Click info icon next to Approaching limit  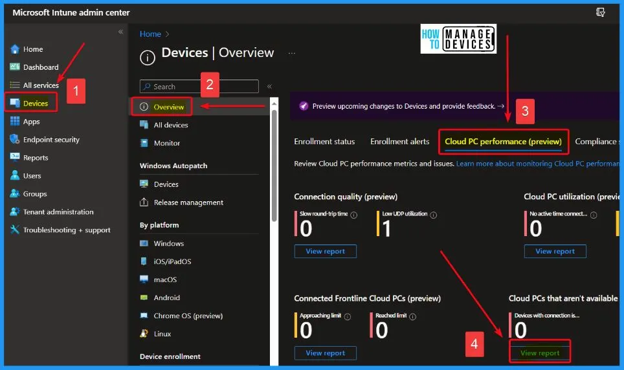[348, 317]
